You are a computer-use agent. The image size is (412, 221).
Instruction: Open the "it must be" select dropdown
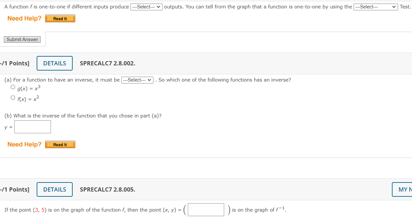[137, 80]
